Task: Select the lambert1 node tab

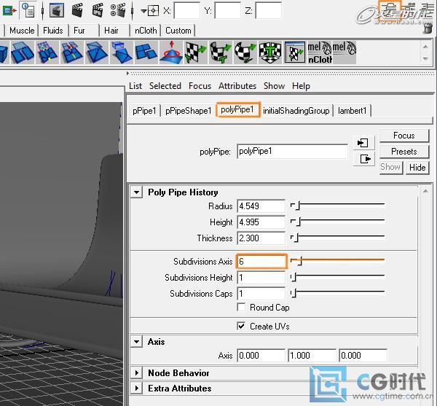Action: point(353,111)
